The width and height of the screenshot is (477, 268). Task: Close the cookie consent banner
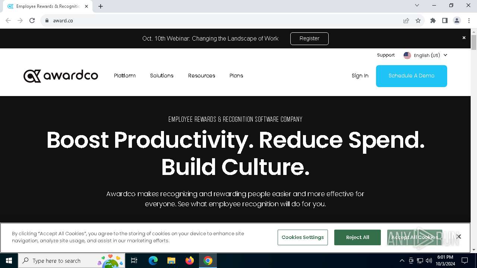click(459, 236)
